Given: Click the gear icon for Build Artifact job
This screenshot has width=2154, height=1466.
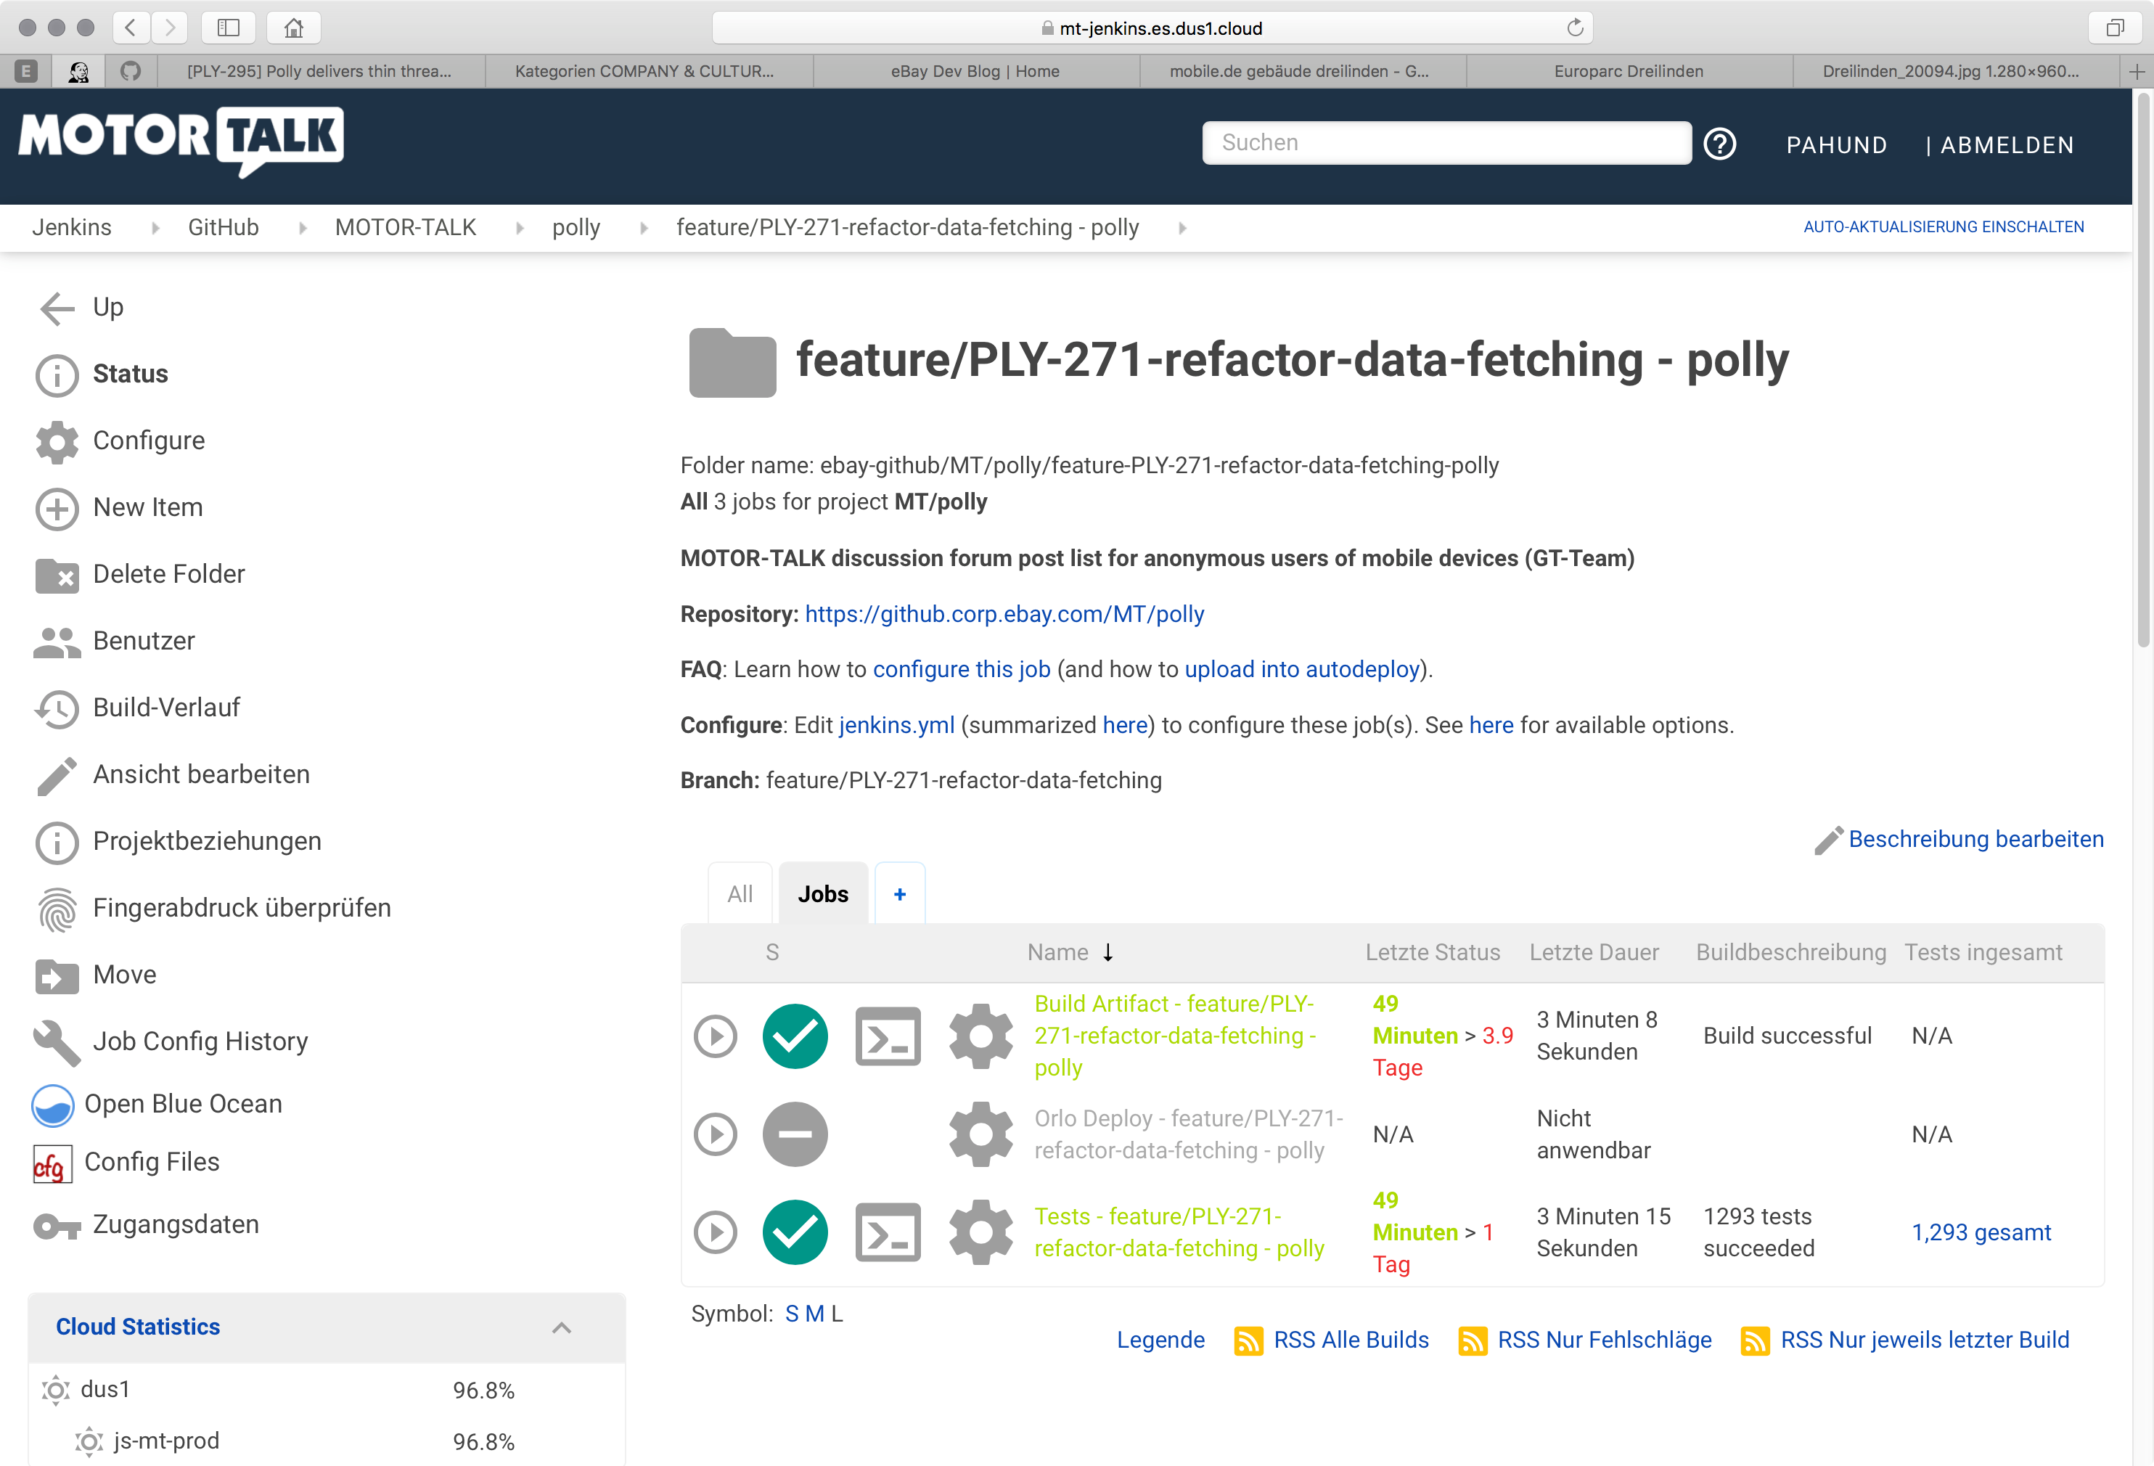Looking at the screenshot, I should [980, 1036].
